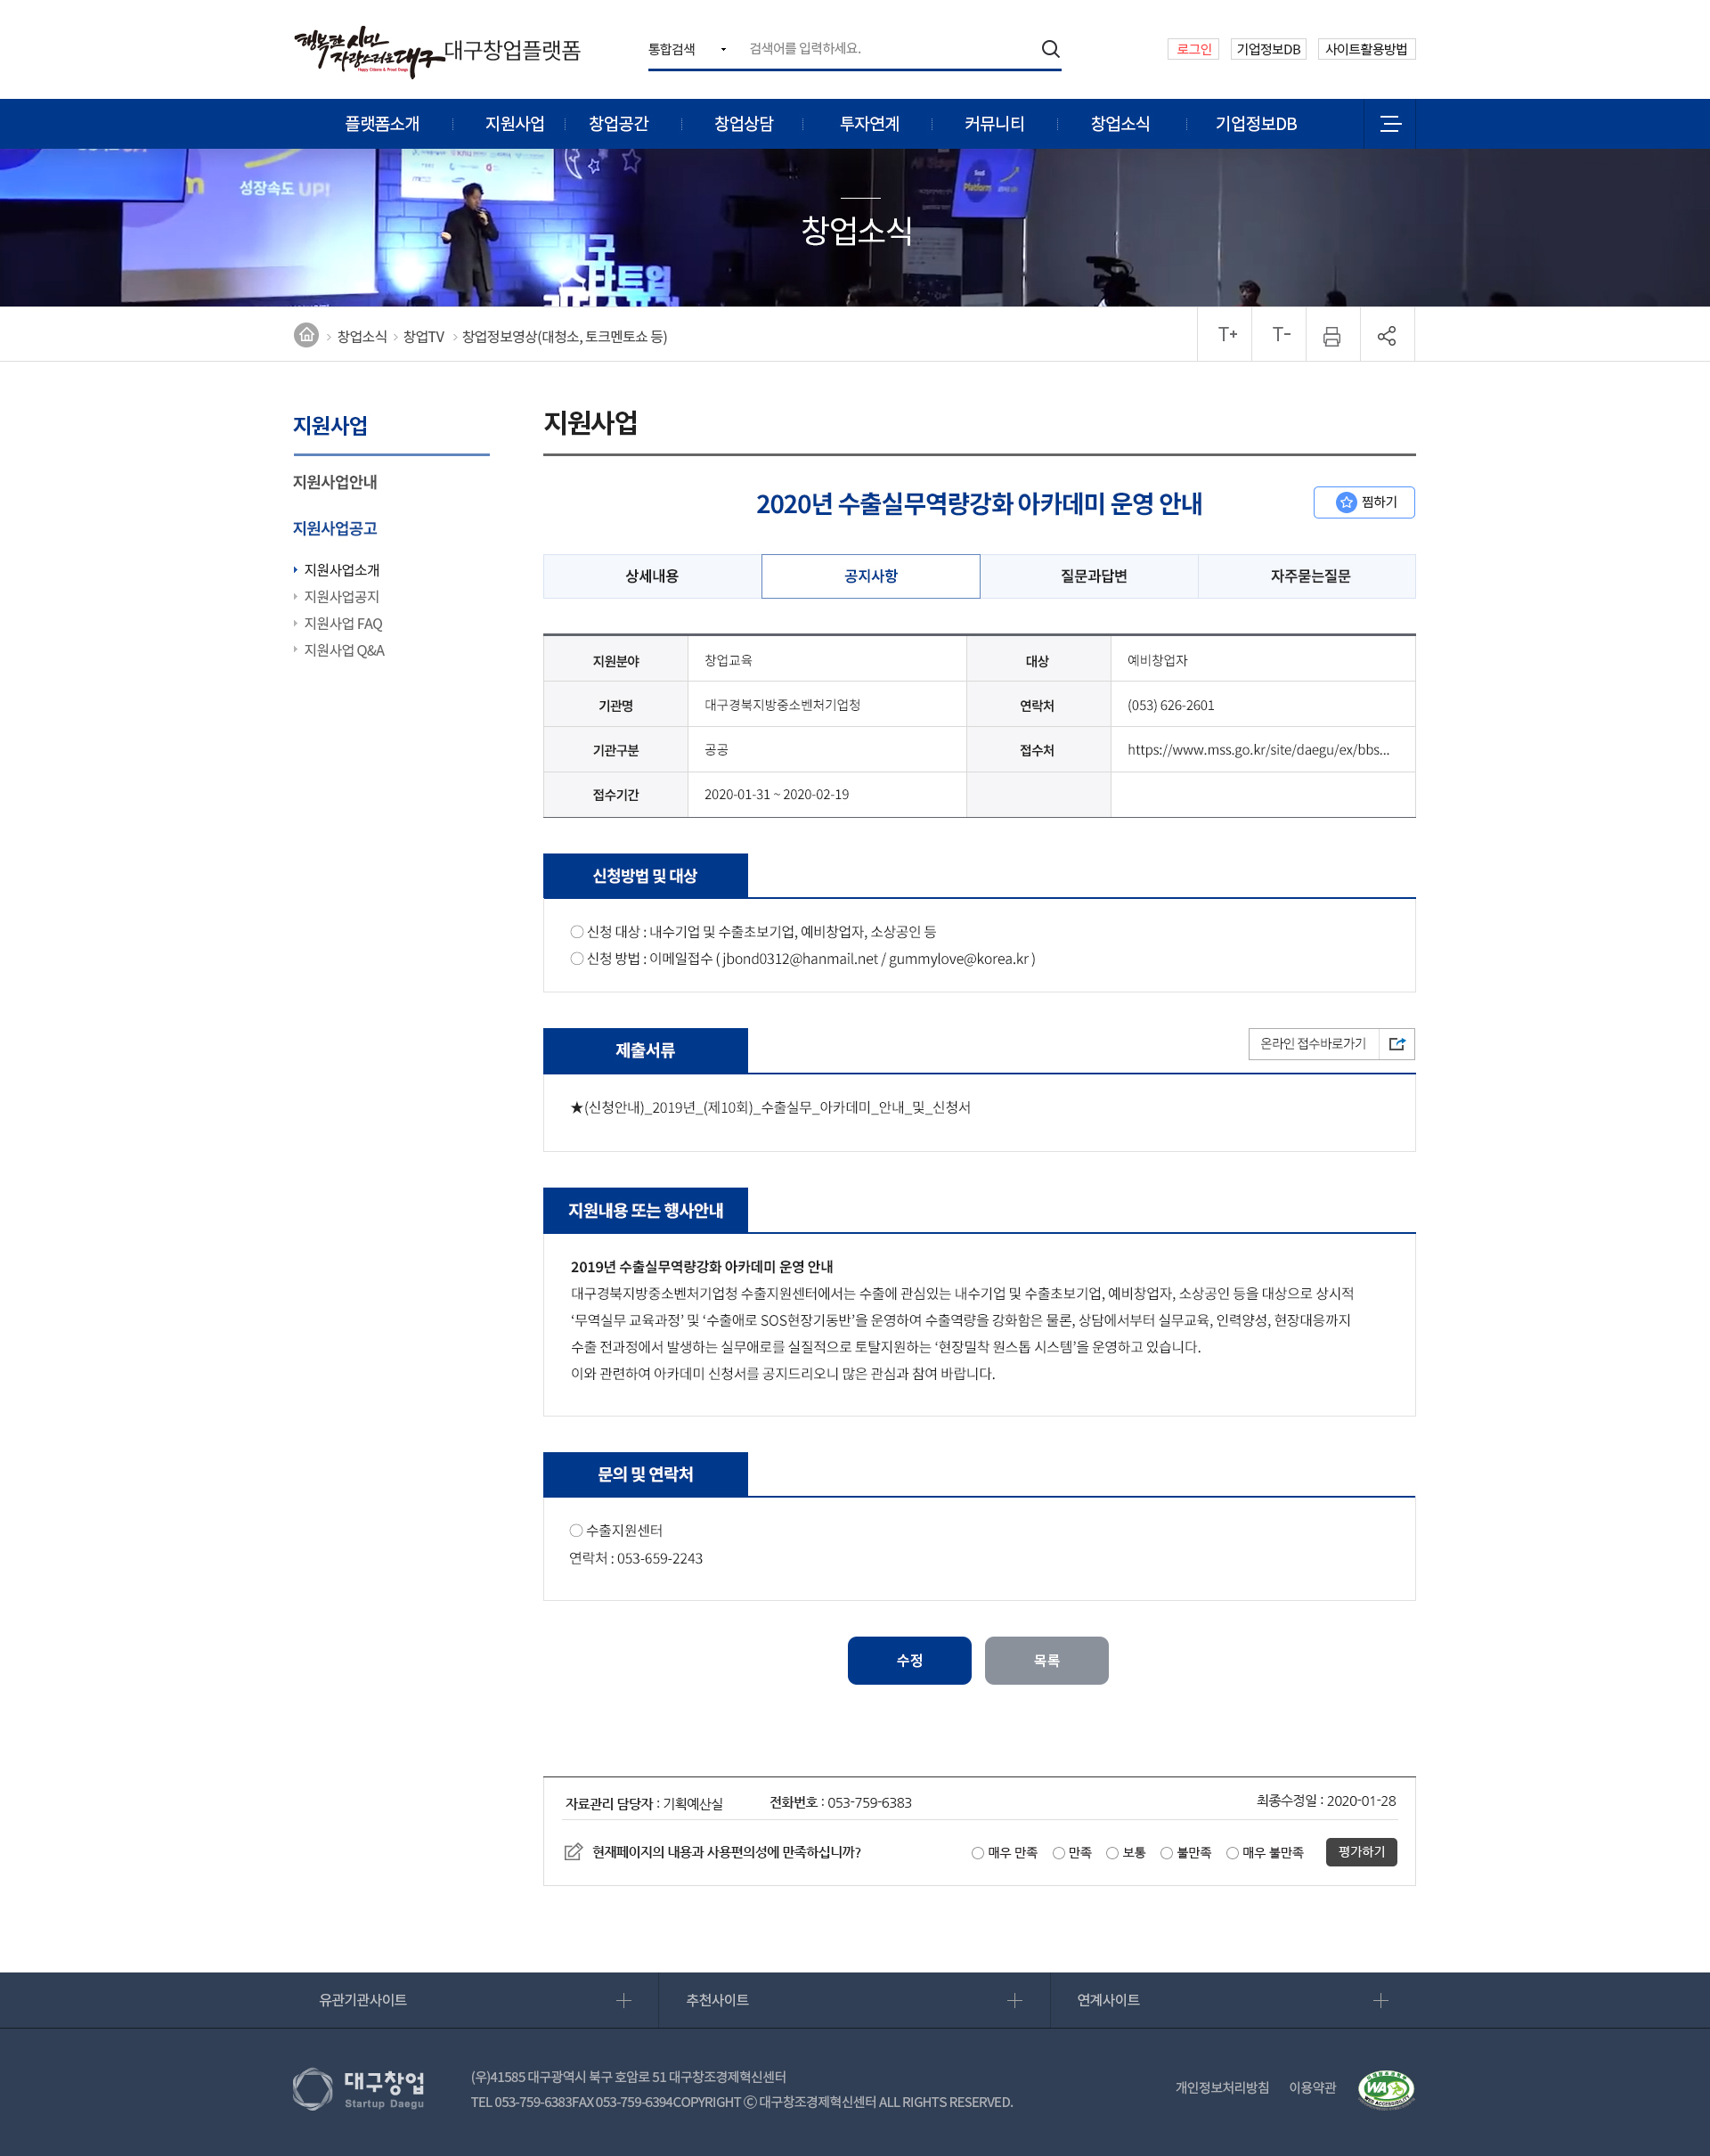
Task: Click the home breadcrumb icon
Action: pyautogui.click(x=305, y=335)
